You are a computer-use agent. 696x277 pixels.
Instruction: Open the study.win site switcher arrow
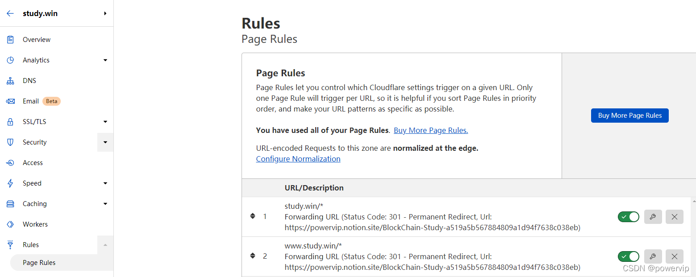105,13
